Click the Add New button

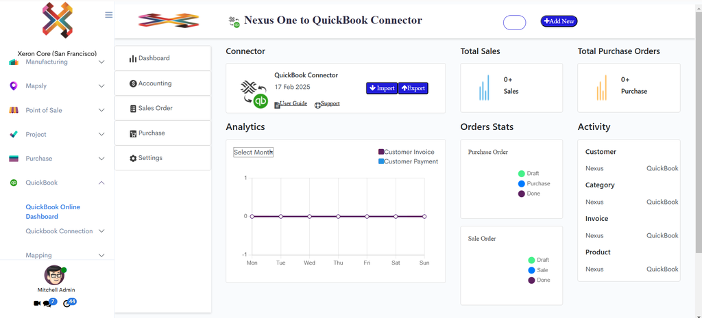(x=559, y=21)
